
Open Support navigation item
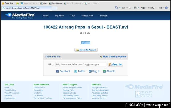104,16
